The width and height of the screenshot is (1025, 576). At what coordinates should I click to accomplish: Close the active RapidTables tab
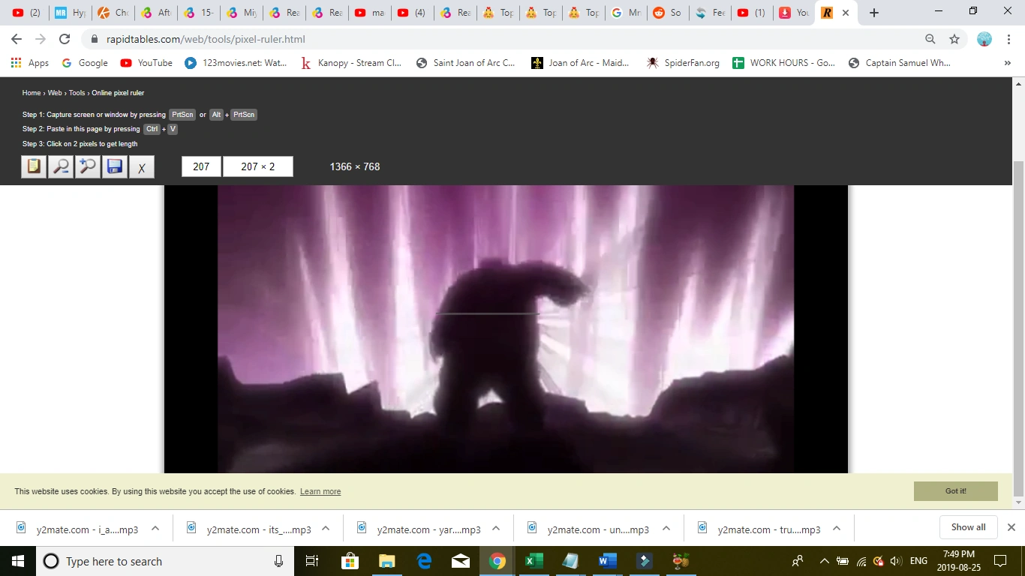point(846,13)
